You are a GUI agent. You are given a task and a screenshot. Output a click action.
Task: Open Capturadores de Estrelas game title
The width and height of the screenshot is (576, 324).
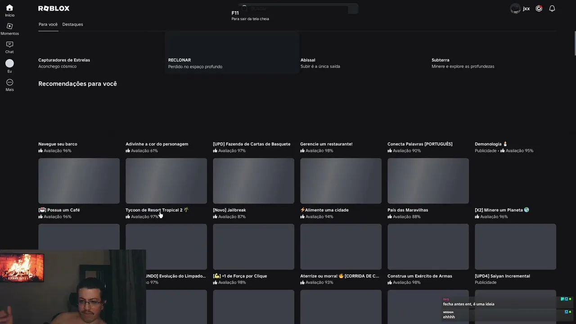[x=64, y=60]
